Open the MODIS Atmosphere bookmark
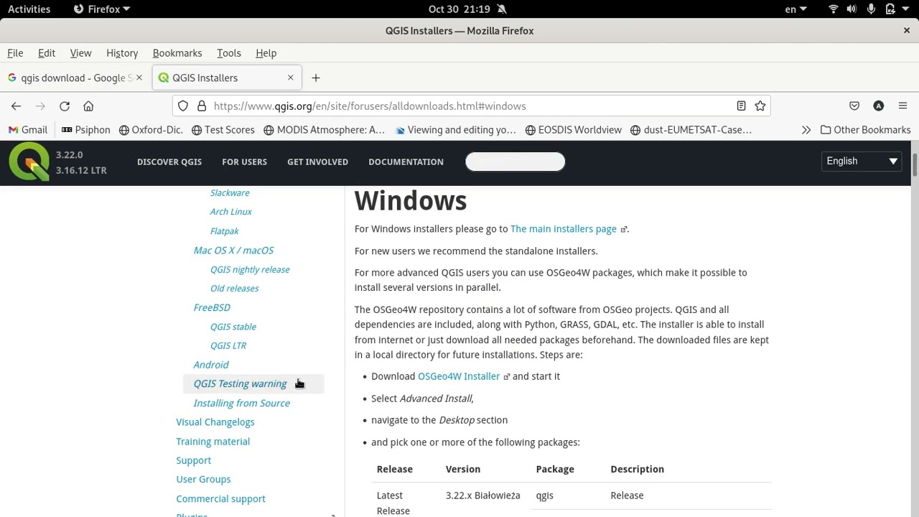The height and width of the screenshot is (517, 919). coord(325,130)
